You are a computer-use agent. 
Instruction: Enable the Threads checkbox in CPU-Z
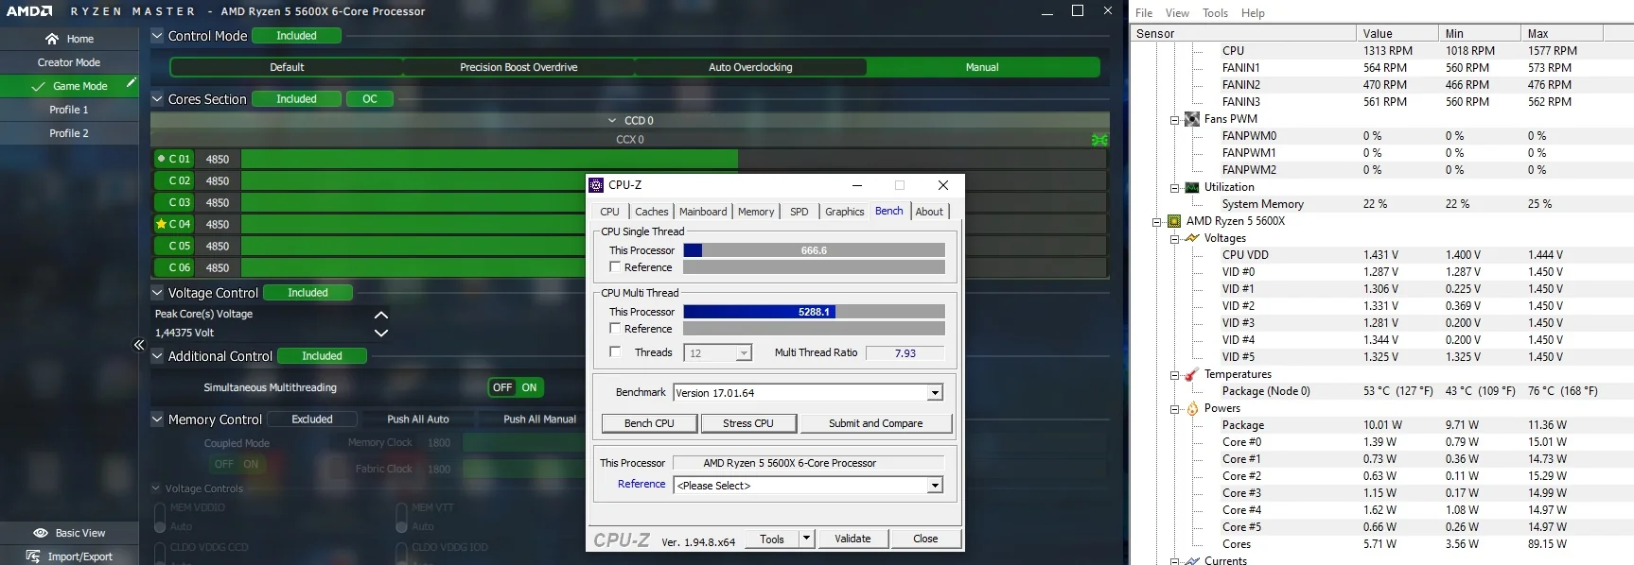(x=615, y=352)
